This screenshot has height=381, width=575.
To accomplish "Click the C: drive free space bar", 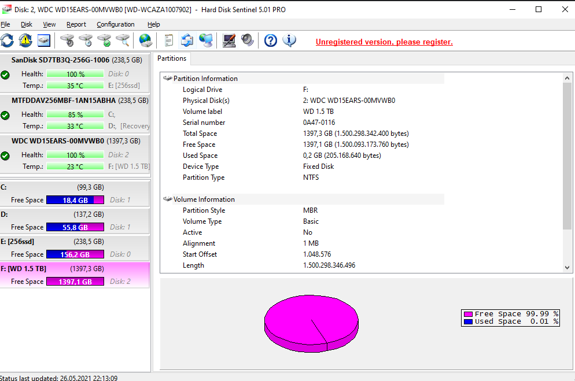I will 75,200.
